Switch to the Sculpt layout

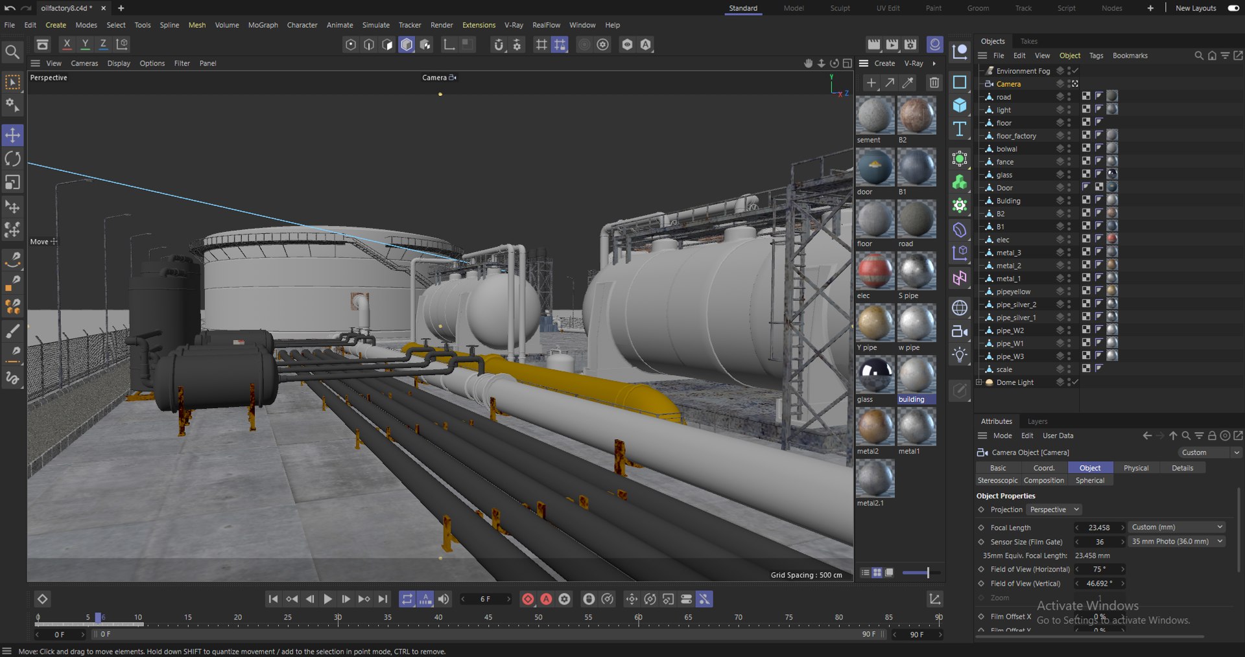point(840,8)
